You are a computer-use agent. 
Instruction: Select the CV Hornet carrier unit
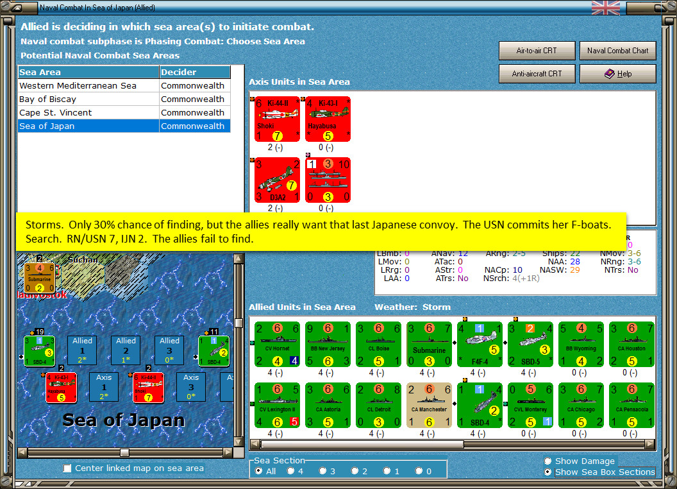pyautogui.click(x=277, y=344)
